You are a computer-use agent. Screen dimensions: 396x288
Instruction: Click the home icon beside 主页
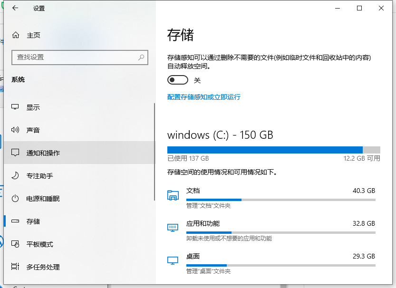pos(16,35)
